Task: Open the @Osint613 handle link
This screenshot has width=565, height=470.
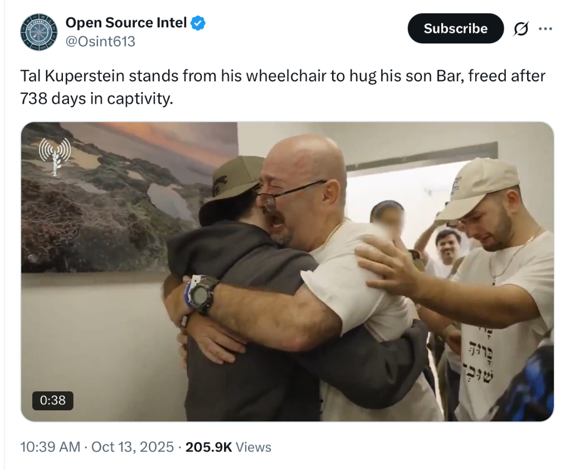Action: tap(100, 41)
